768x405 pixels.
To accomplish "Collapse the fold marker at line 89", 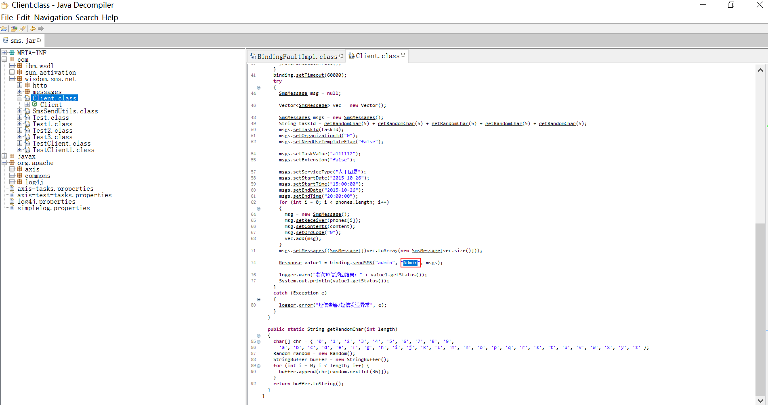I will pos(258,366).
